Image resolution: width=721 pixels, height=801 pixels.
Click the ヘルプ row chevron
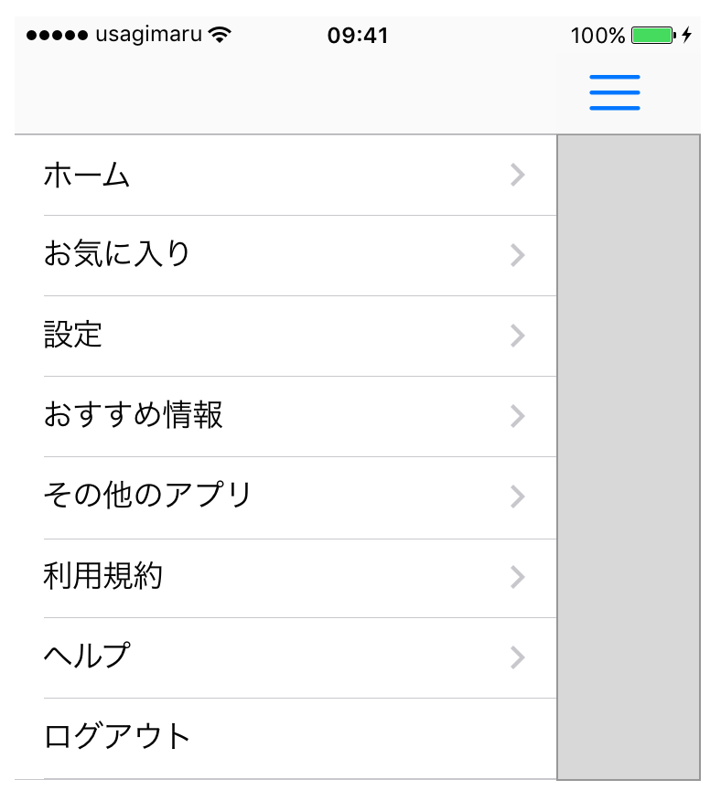pos(518,657)
